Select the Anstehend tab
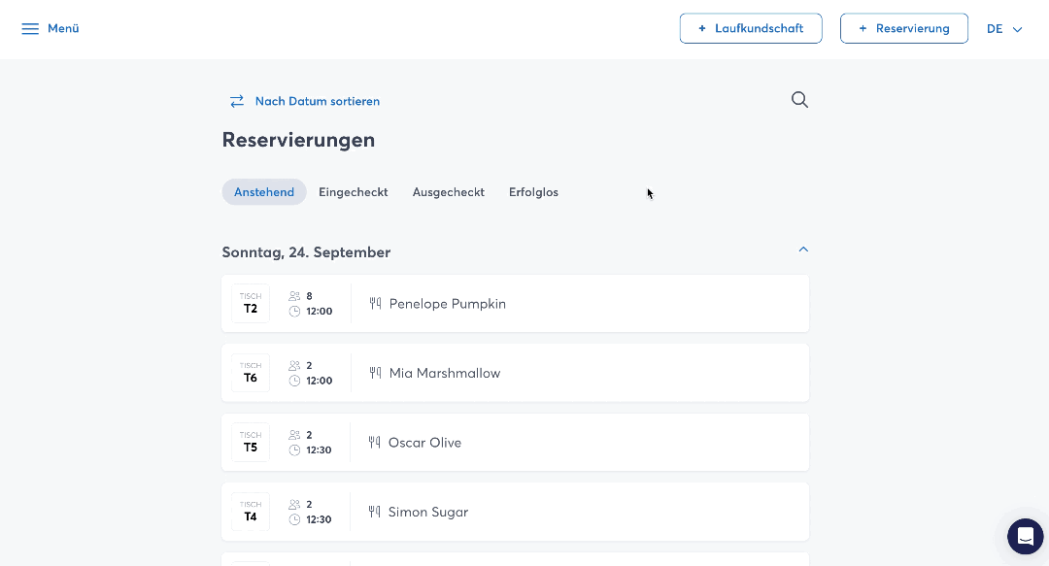 pos(264,192)
